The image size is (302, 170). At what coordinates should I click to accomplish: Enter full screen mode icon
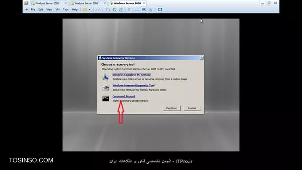tap(143, 10)
